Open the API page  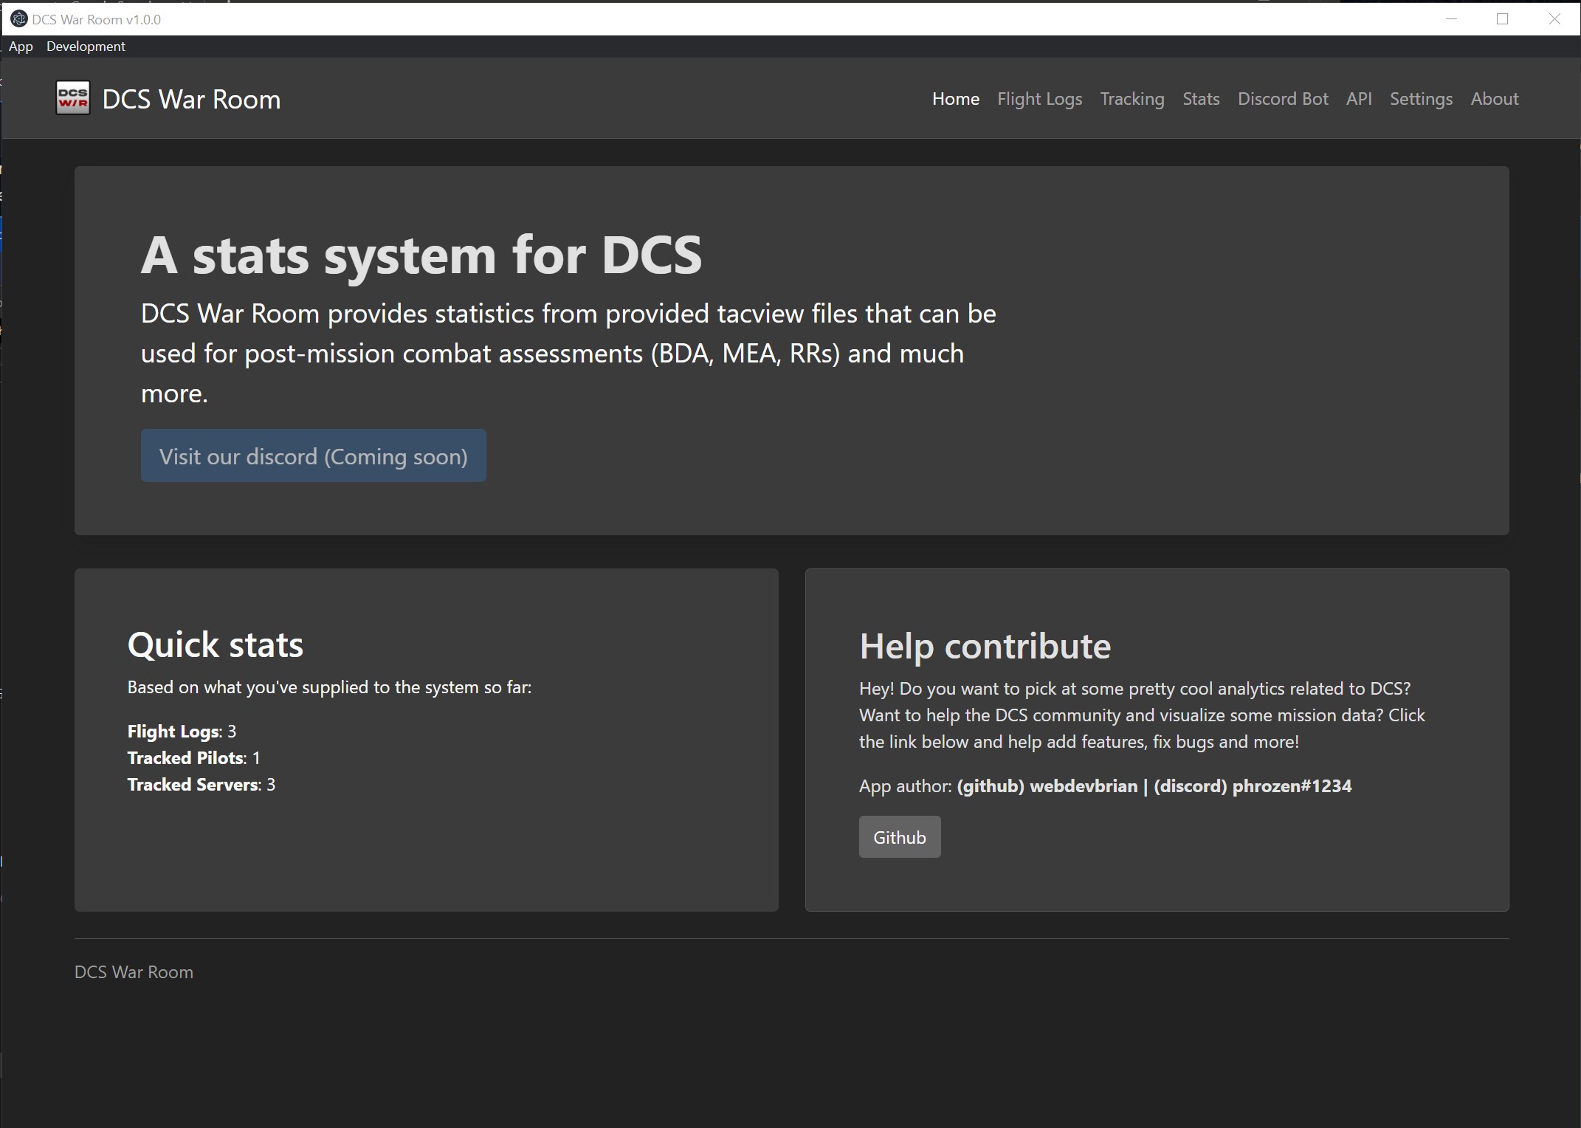pos(1359,99)
